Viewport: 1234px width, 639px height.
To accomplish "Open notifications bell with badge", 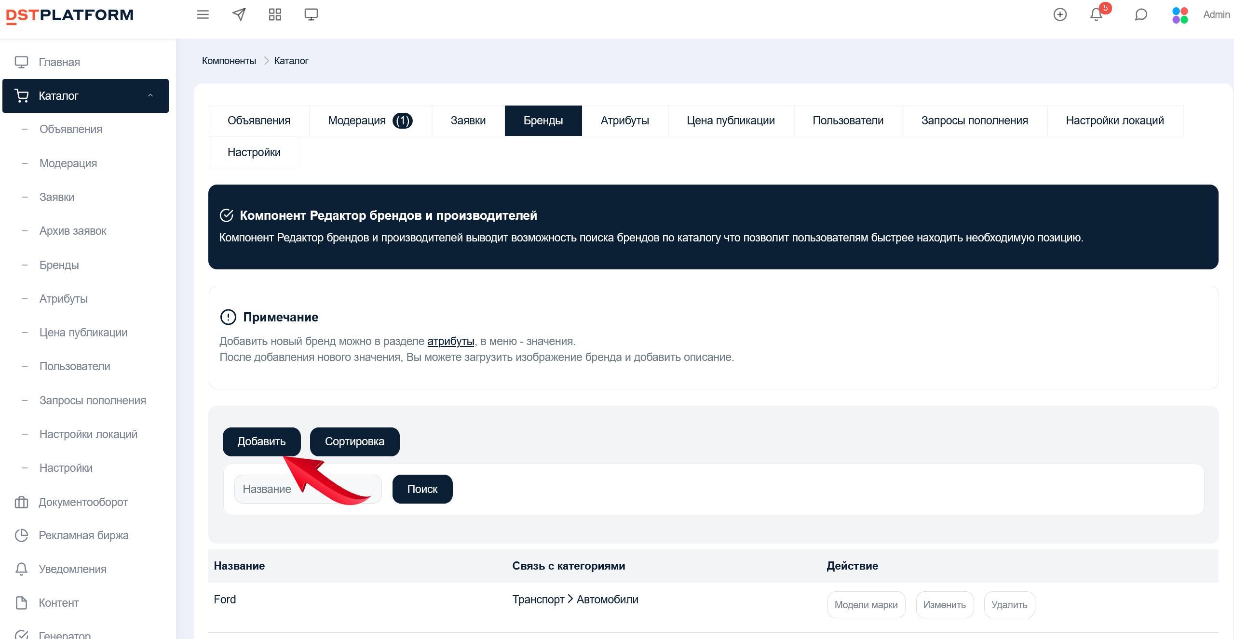I will [1096, 14].
